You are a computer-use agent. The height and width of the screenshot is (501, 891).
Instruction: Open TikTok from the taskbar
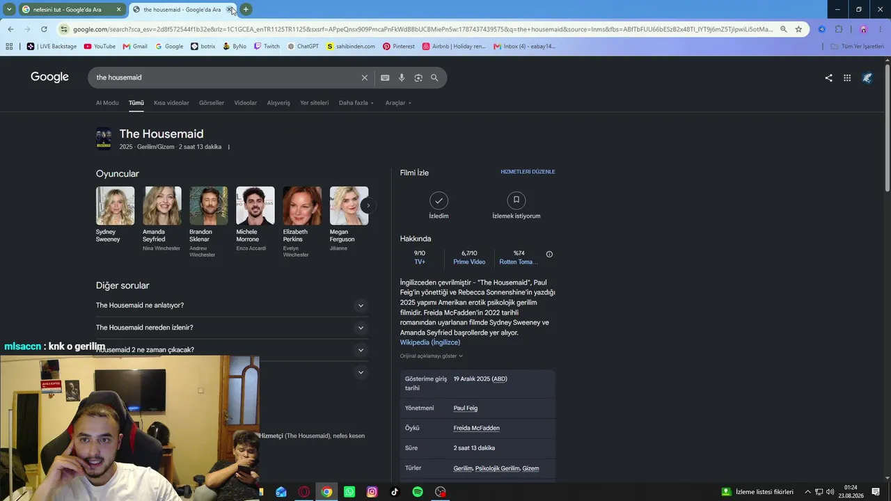(395, 492)
